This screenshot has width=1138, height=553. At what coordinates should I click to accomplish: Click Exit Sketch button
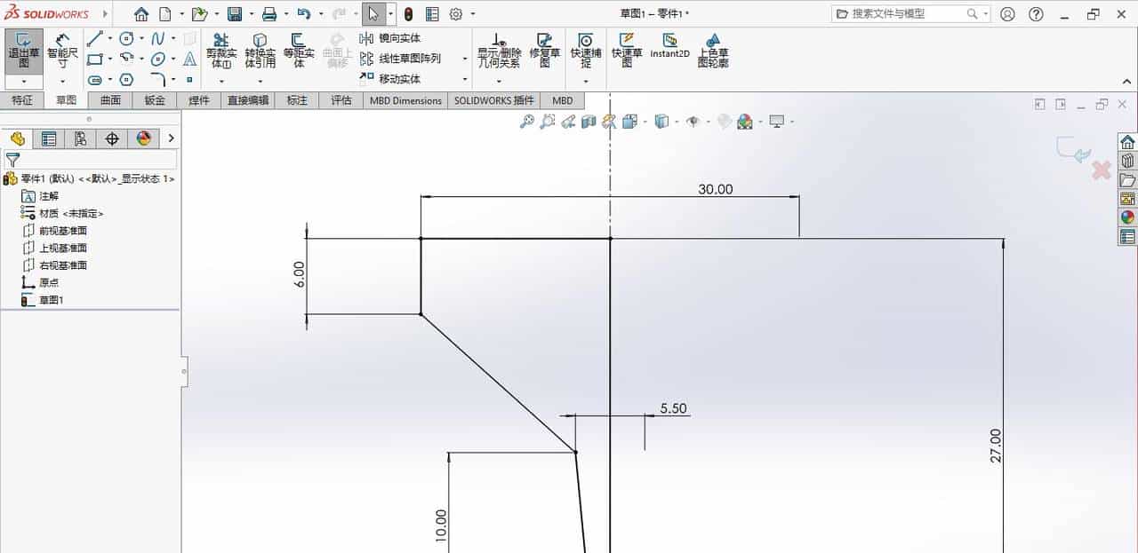[24, 49]
